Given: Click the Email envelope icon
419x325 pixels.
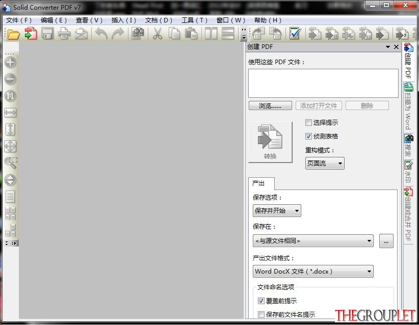Looking at the screenshot, I should (x=81, y=34).
